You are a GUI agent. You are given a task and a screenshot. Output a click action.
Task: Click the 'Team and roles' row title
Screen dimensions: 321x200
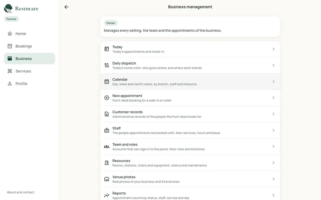click(125, 144)
